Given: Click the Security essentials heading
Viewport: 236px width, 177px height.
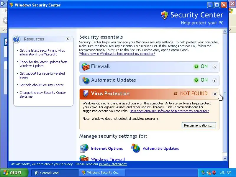Looking at the screenshot, I should click(101, 37).
